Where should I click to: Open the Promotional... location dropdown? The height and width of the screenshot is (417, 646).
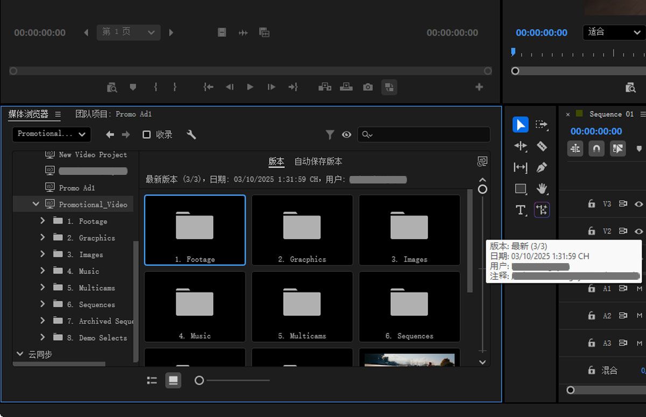click(x=52, y=134)
